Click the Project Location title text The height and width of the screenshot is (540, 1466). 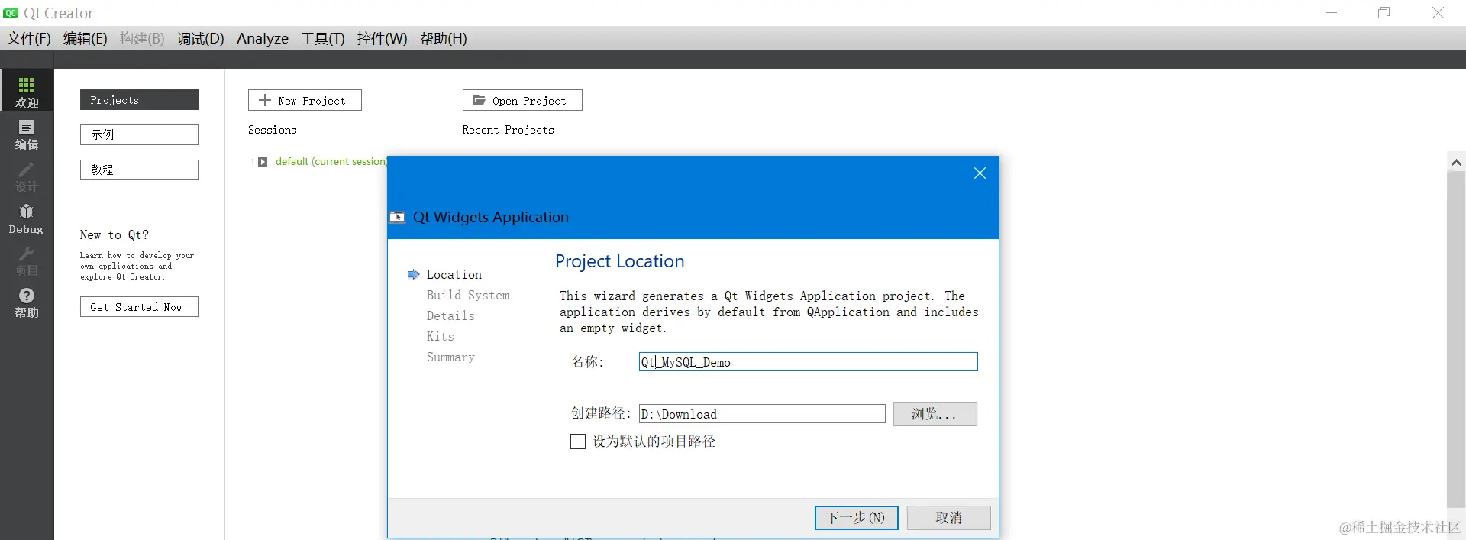(620, 261)
